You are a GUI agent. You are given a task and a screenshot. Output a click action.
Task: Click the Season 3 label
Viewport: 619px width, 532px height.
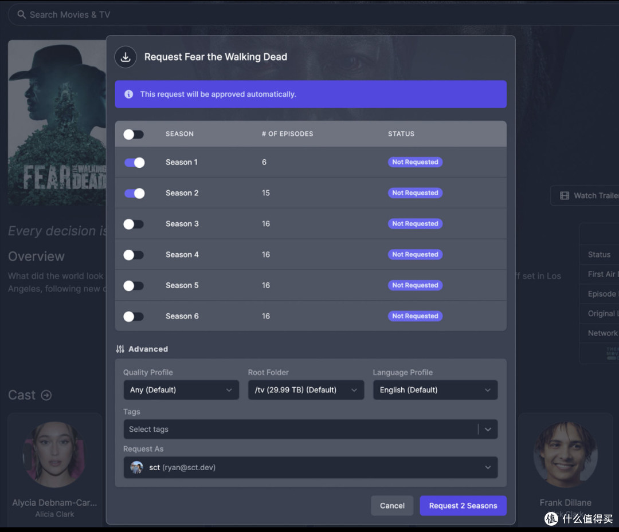tap(182, 223)
